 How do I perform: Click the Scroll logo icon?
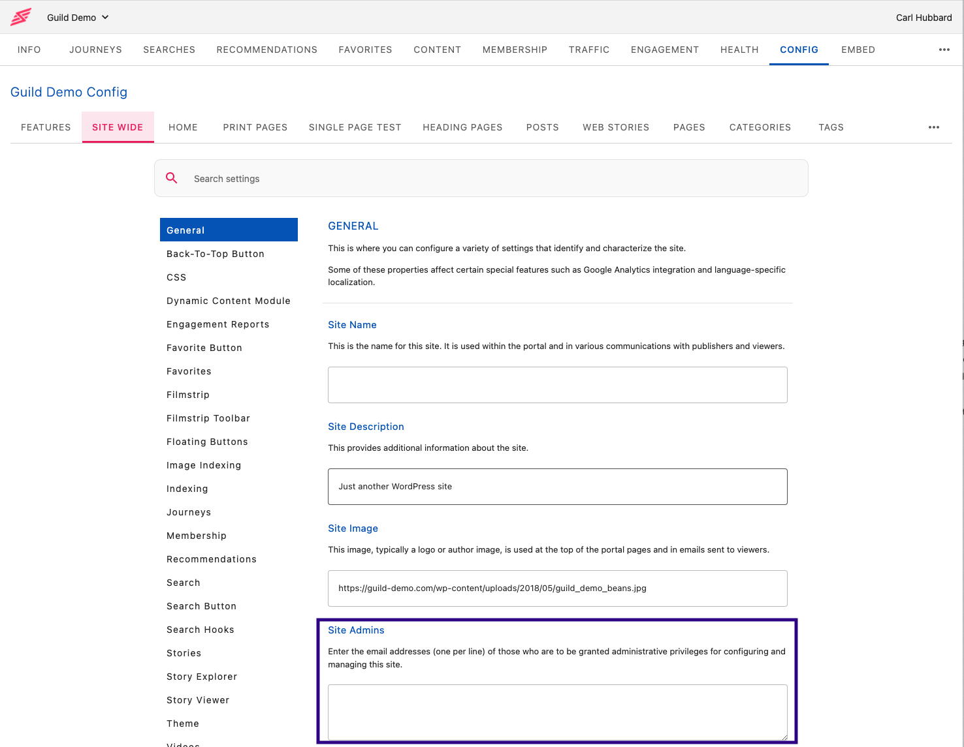click(20, 17)
